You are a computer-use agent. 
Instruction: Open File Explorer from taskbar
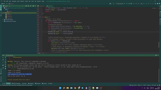tap(68, 88)
